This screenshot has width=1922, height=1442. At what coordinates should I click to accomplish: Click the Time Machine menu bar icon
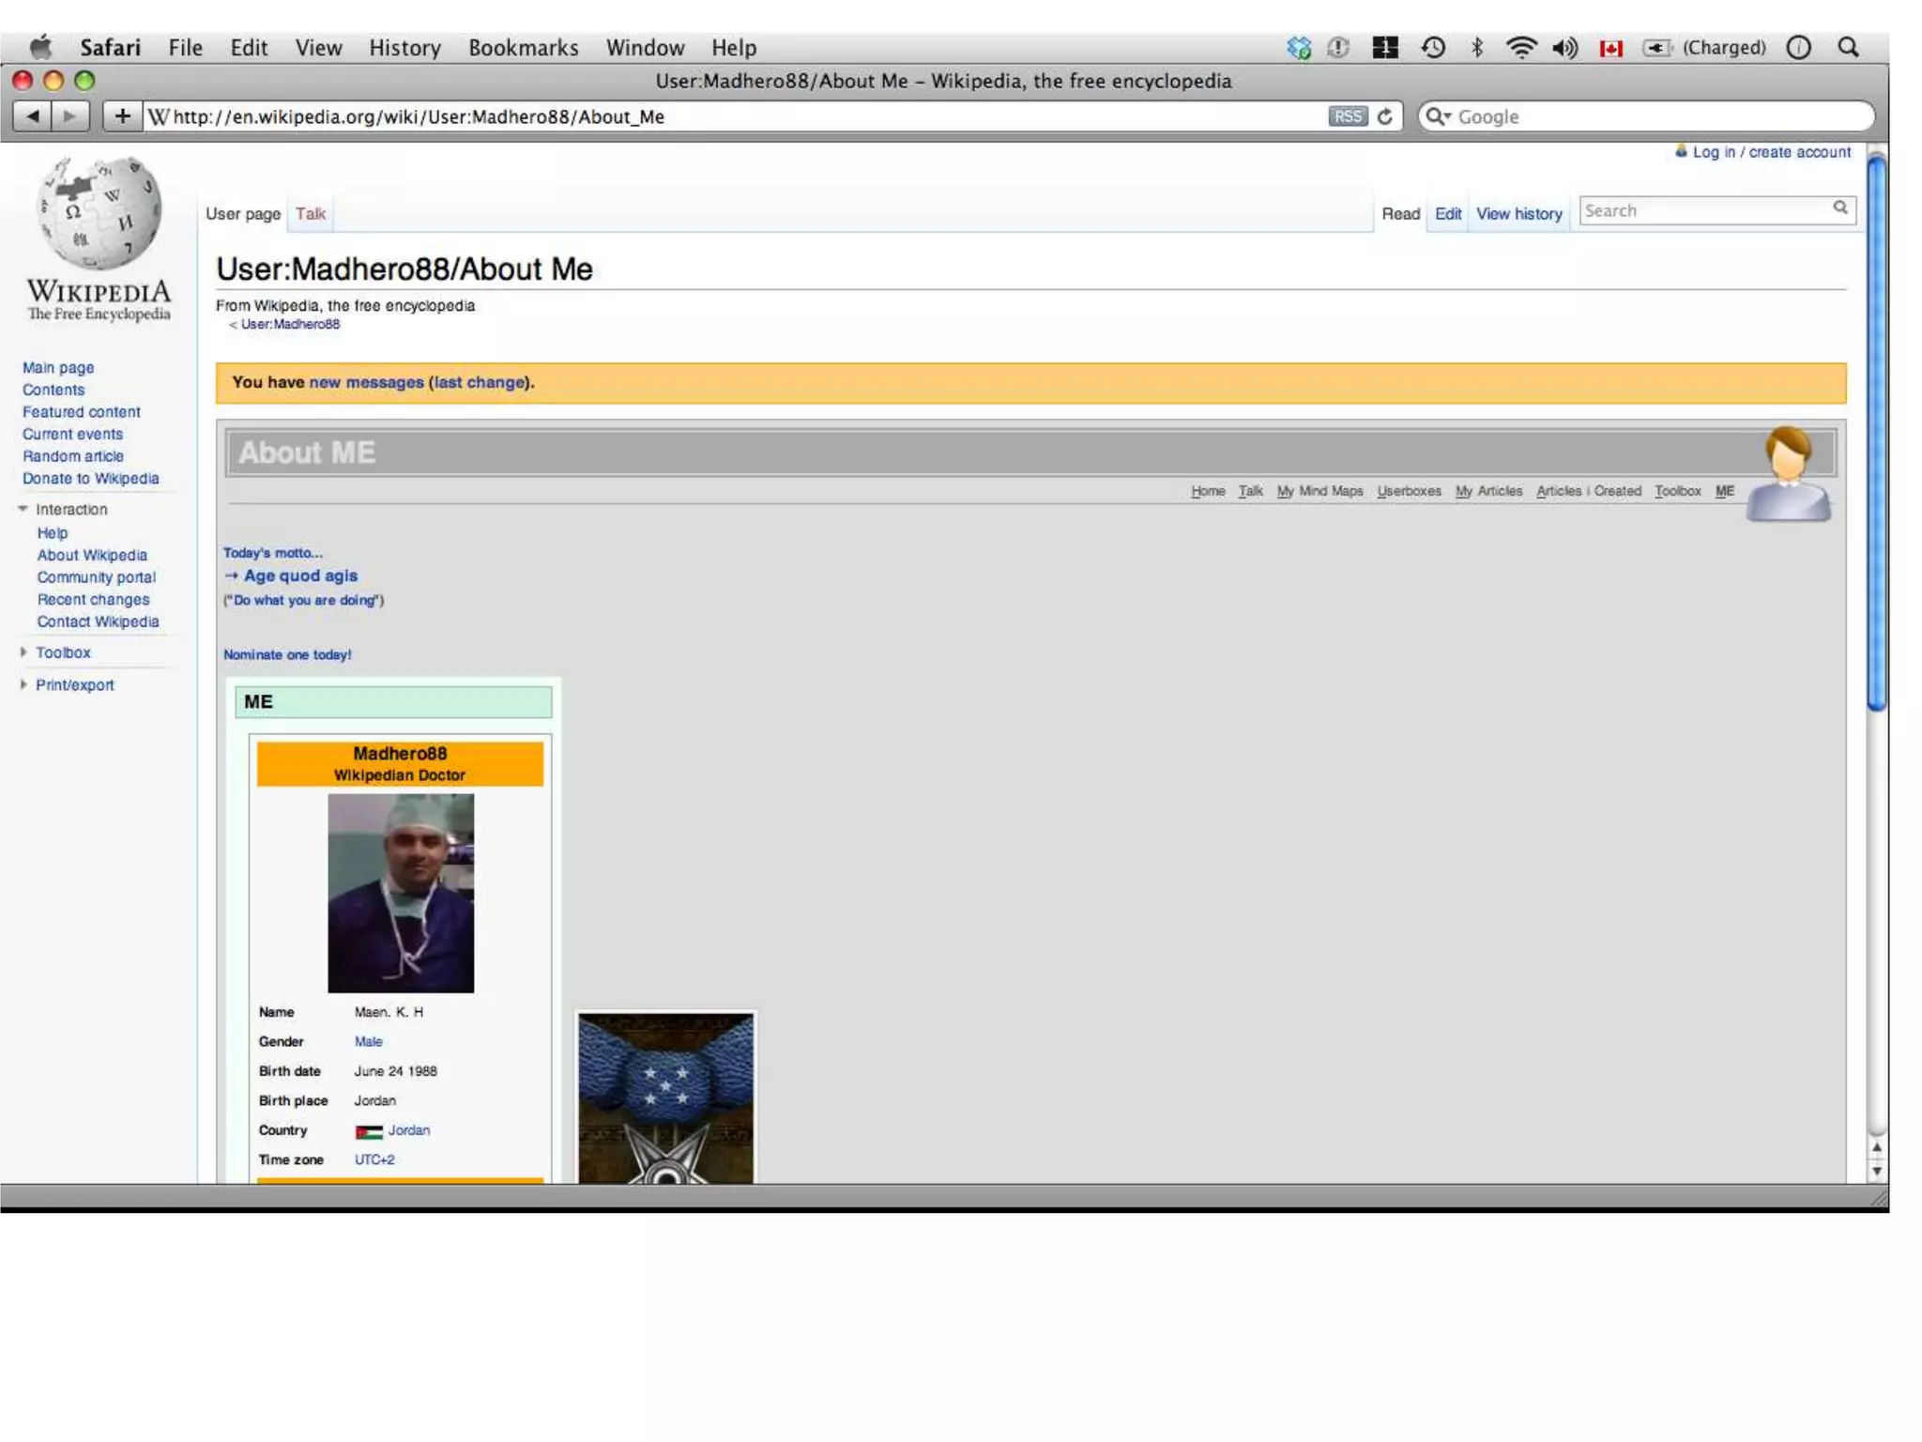pos(1432,47)
